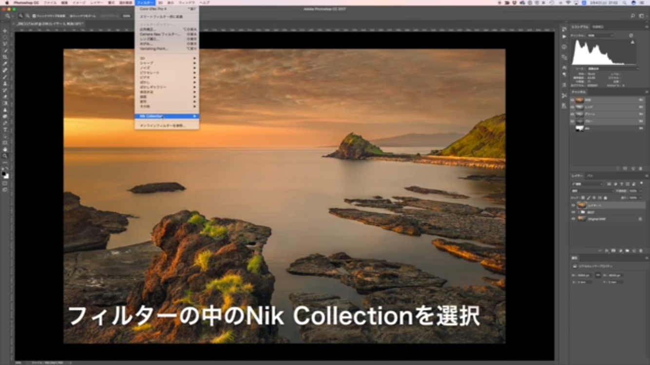
Task: Hide Original RAW layer with eye icon
Action: 574,219
